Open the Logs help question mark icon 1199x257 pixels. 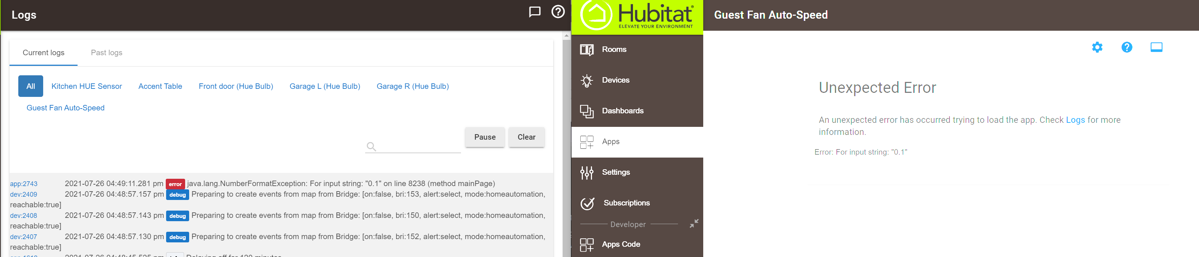tap(558, 12)
